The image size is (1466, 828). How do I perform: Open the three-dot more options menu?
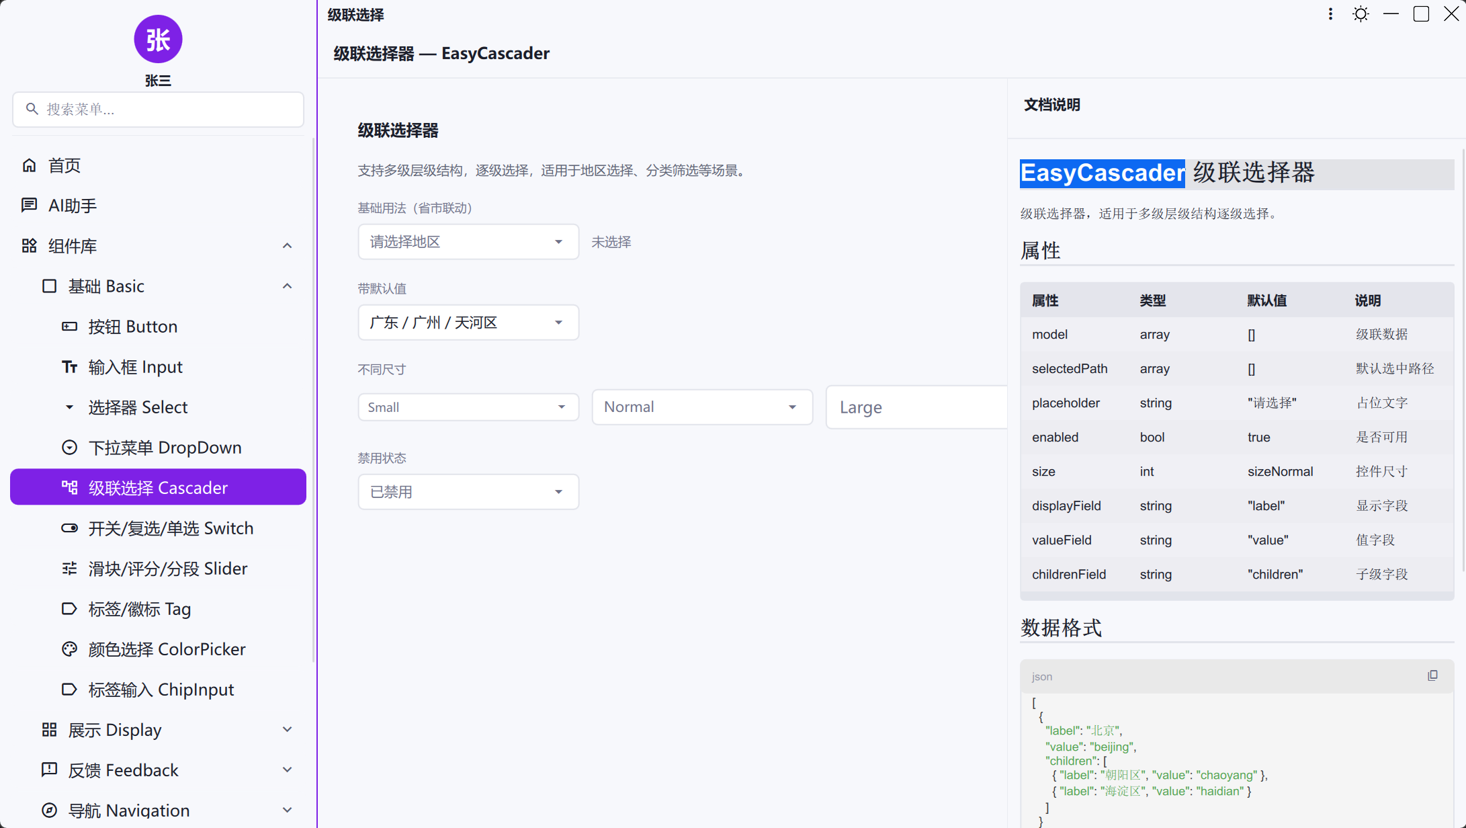[x=1330, y=14]
